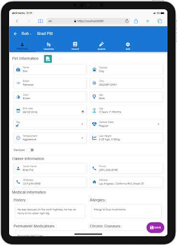Open the add tab

click(128, 46)
